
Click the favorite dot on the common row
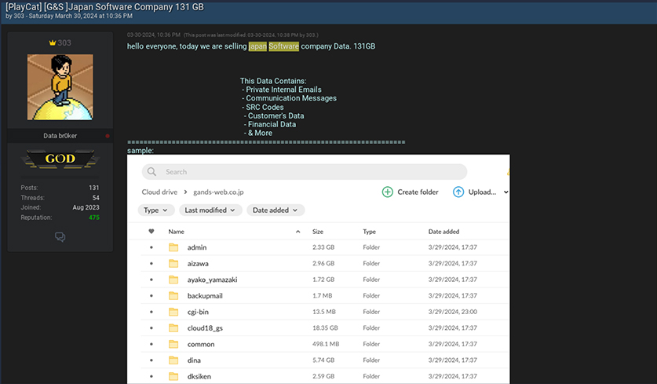151,344
